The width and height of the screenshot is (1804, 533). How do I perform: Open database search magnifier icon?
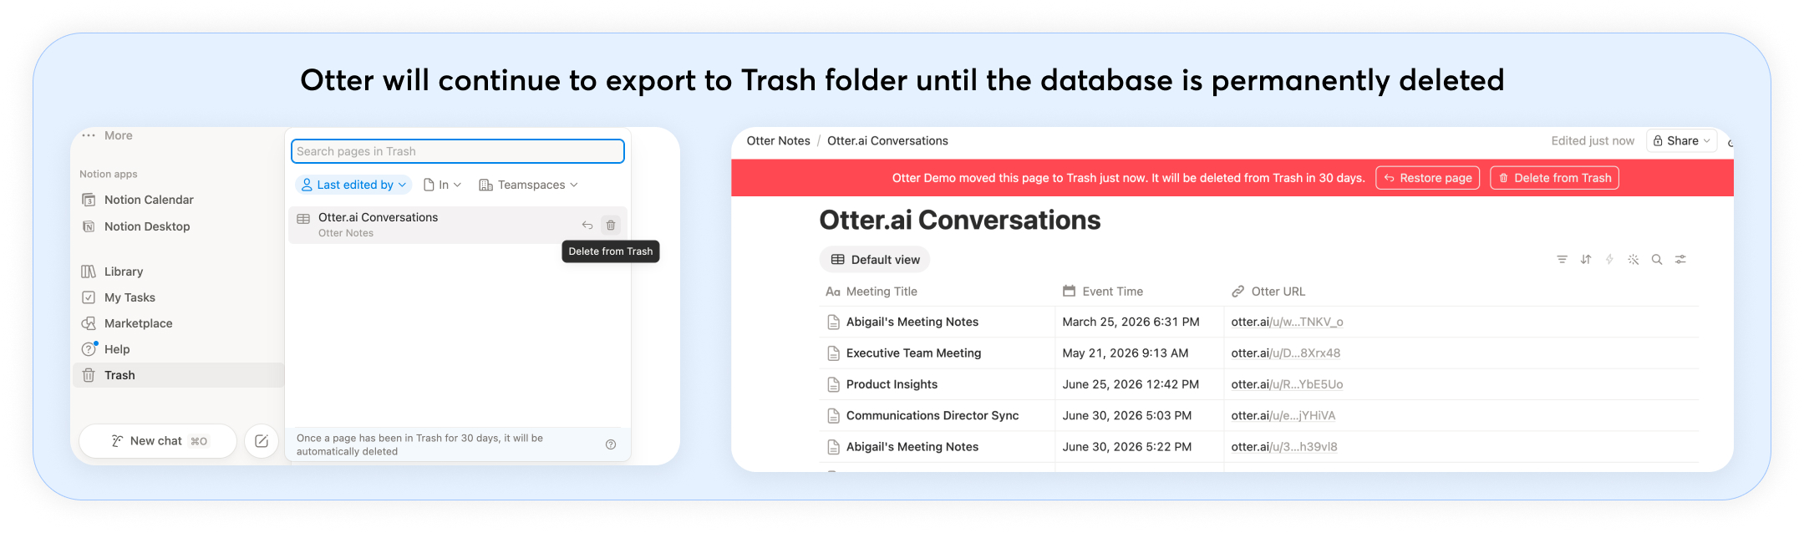[x=1657, y=260]
